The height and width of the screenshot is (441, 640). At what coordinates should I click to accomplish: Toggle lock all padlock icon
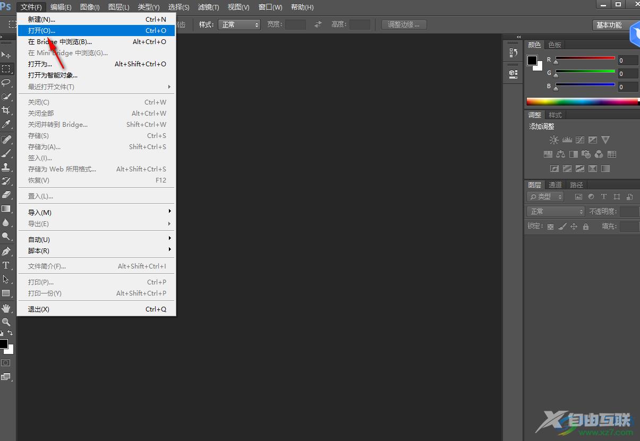pyautogui.click(x=585, y=227)
